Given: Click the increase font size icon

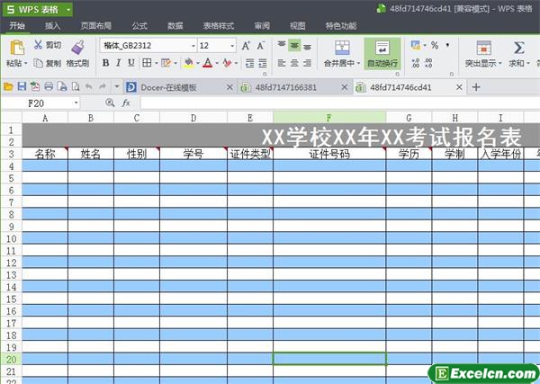Looking at the screenshot, I should click(246, 46).
